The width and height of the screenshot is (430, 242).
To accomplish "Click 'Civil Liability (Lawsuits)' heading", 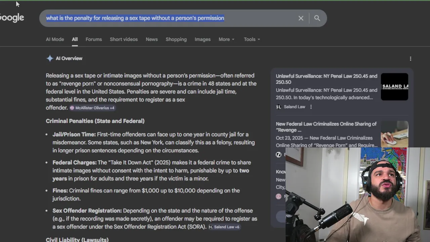I will click(77, 240).
